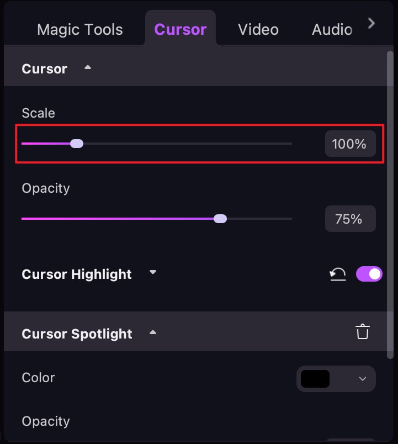Collapse the Cursor Spotlight arrow

tap(153, 332)
